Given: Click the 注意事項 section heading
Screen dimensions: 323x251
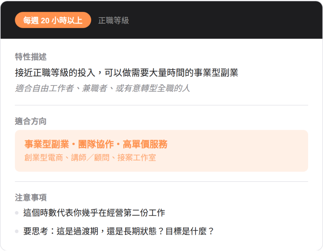Looking at the screenshot, I should pos(31,198).
